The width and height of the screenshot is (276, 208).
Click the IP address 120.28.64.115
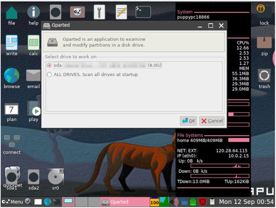tap(232, 150)
